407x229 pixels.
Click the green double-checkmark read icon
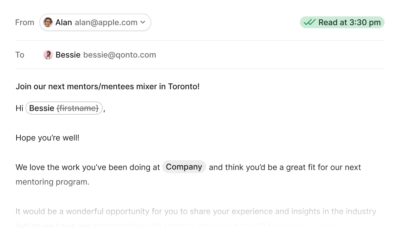click(x=309, y=22)
